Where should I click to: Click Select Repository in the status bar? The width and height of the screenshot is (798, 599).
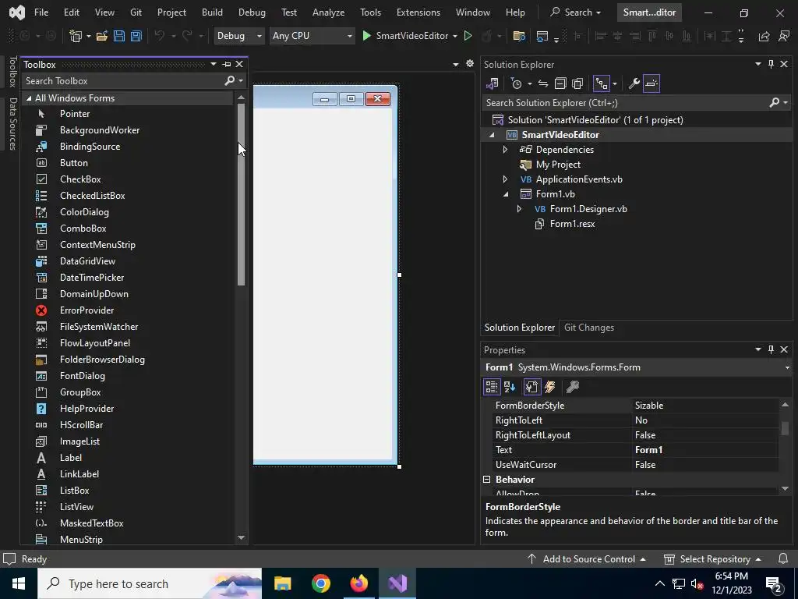click(712, 558)
